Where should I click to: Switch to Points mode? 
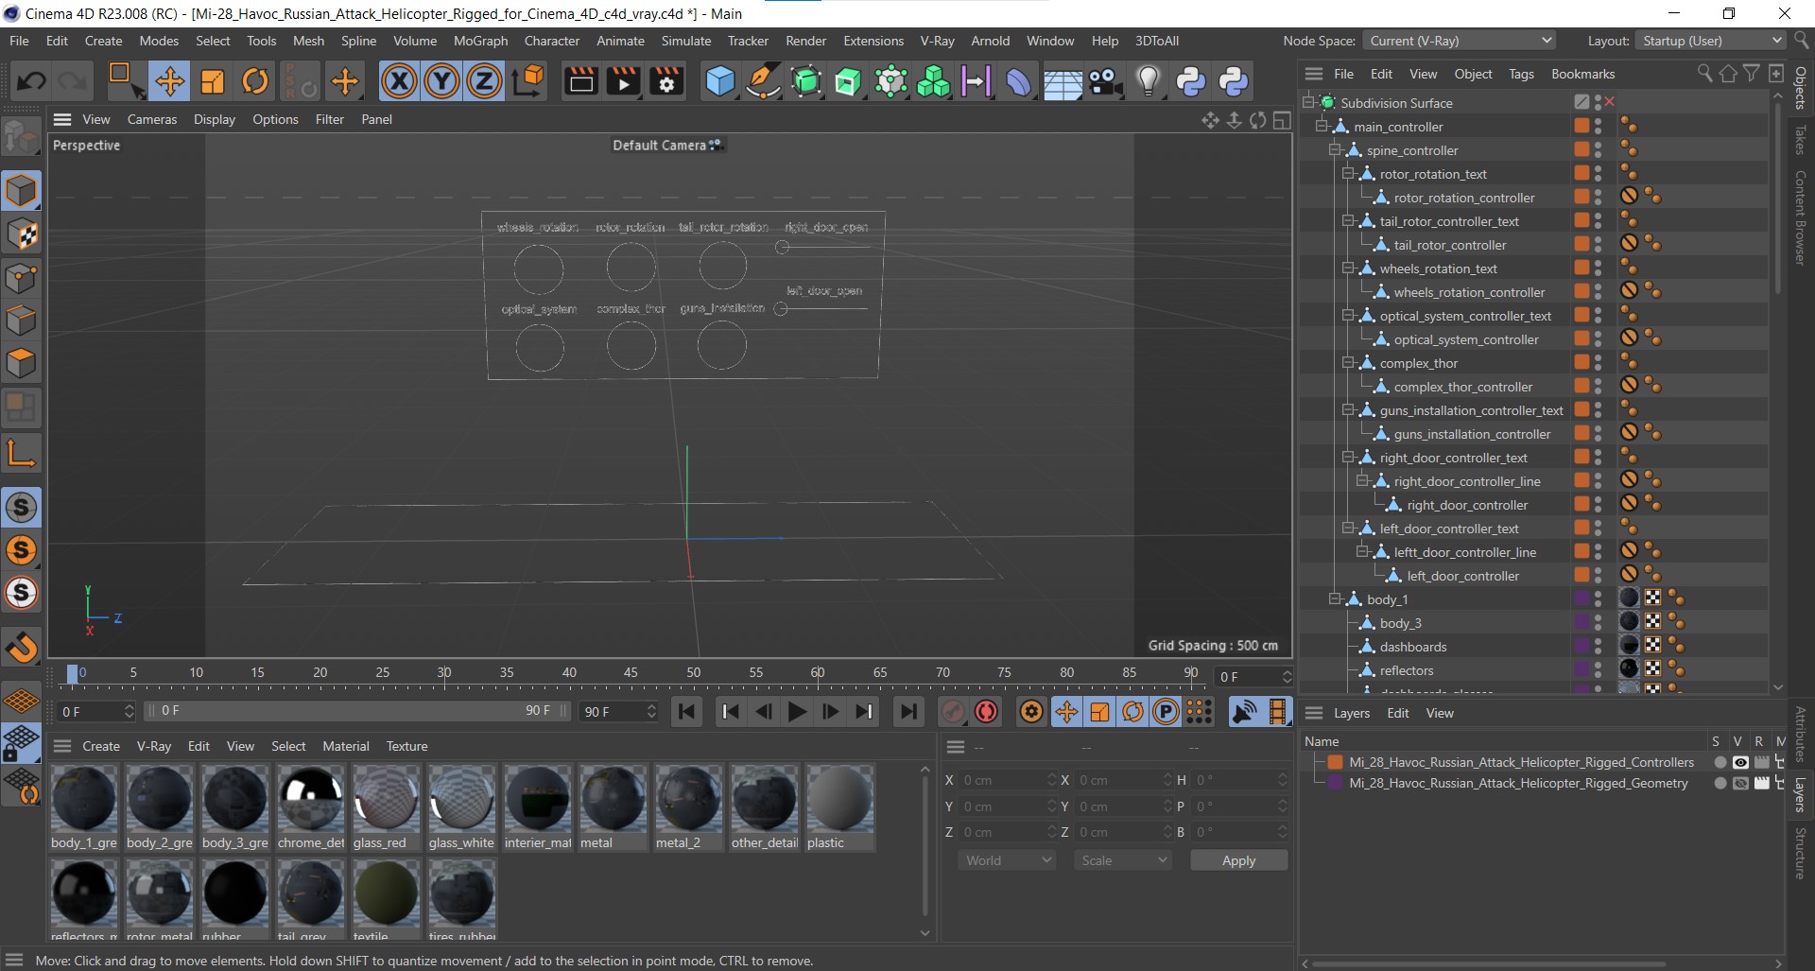pos(21,278)
